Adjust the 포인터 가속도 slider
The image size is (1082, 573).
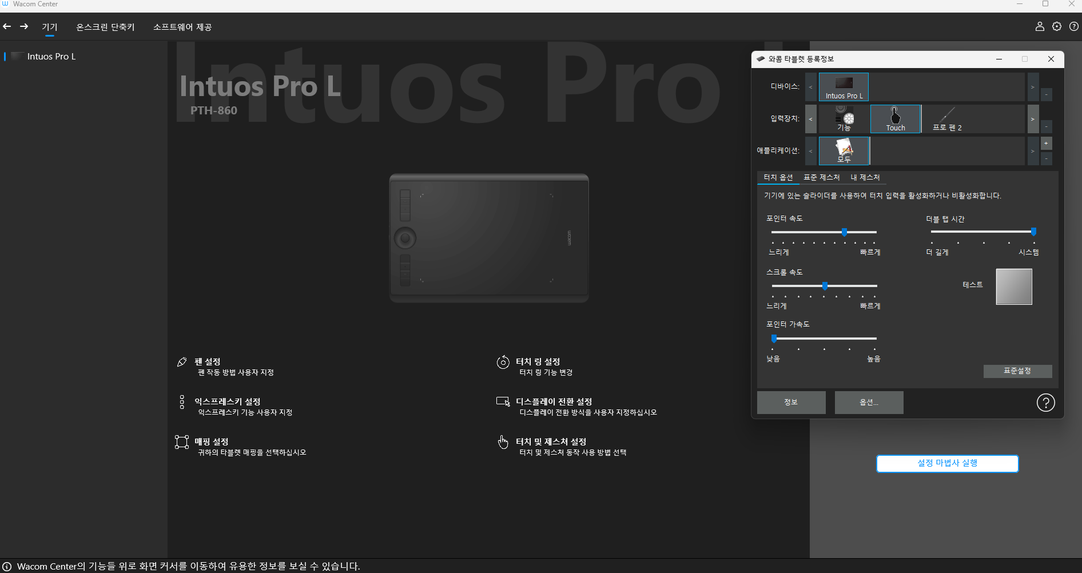click(x=774, y=339)
